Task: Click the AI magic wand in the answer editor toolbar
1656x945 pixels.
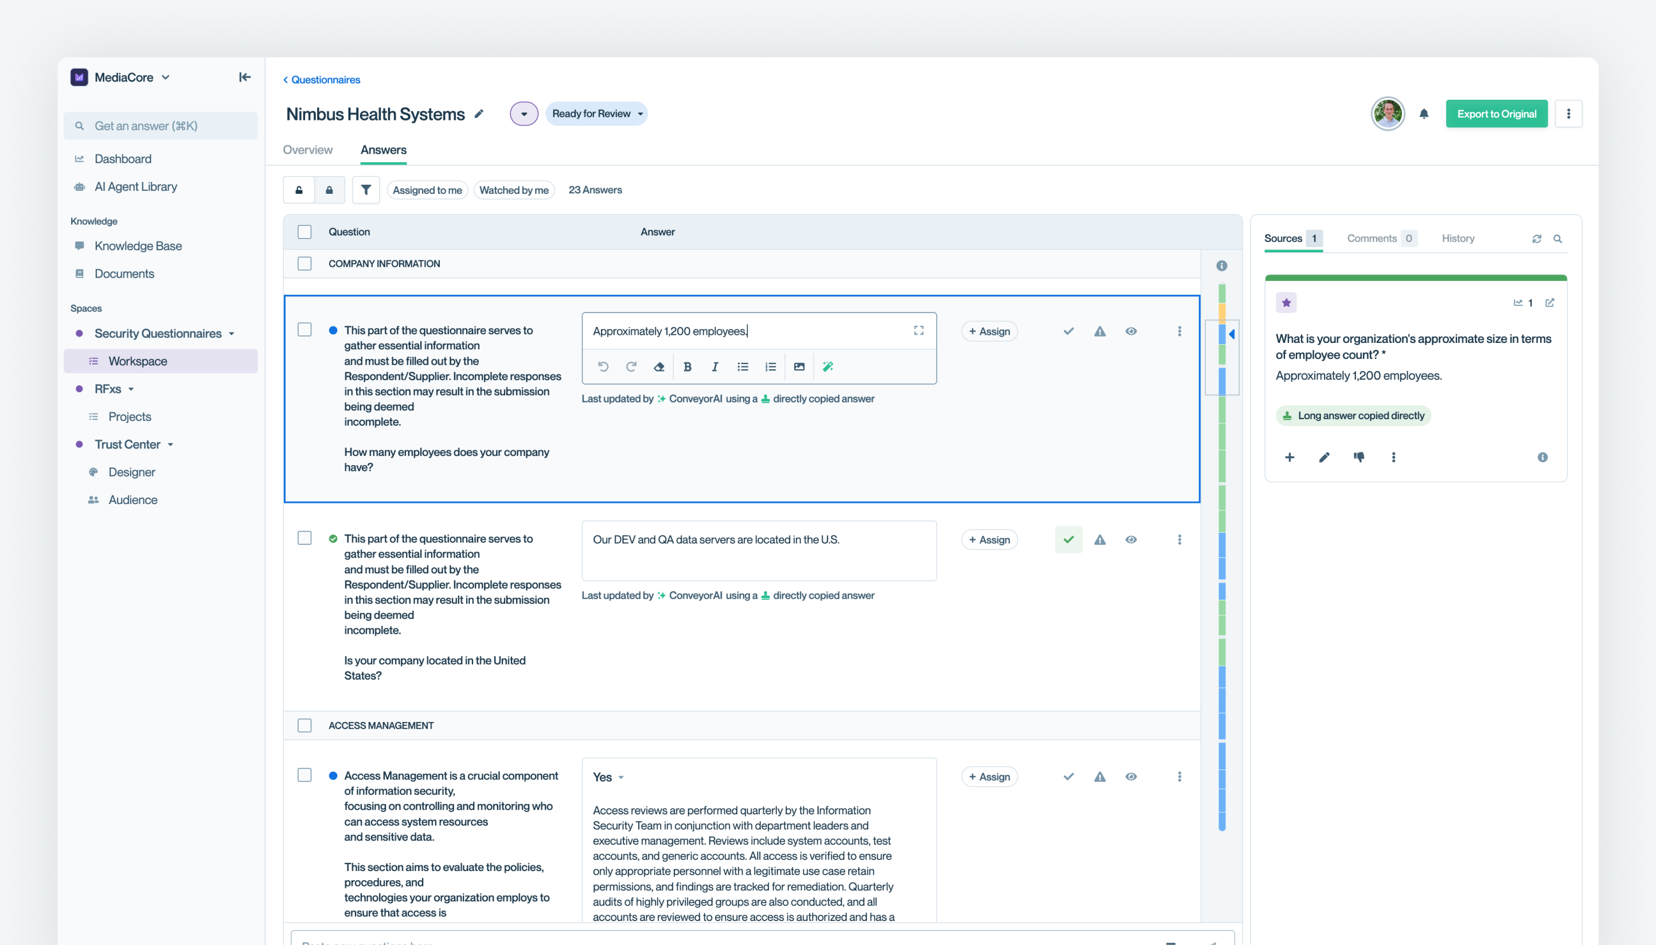Action: click(828, 366)
